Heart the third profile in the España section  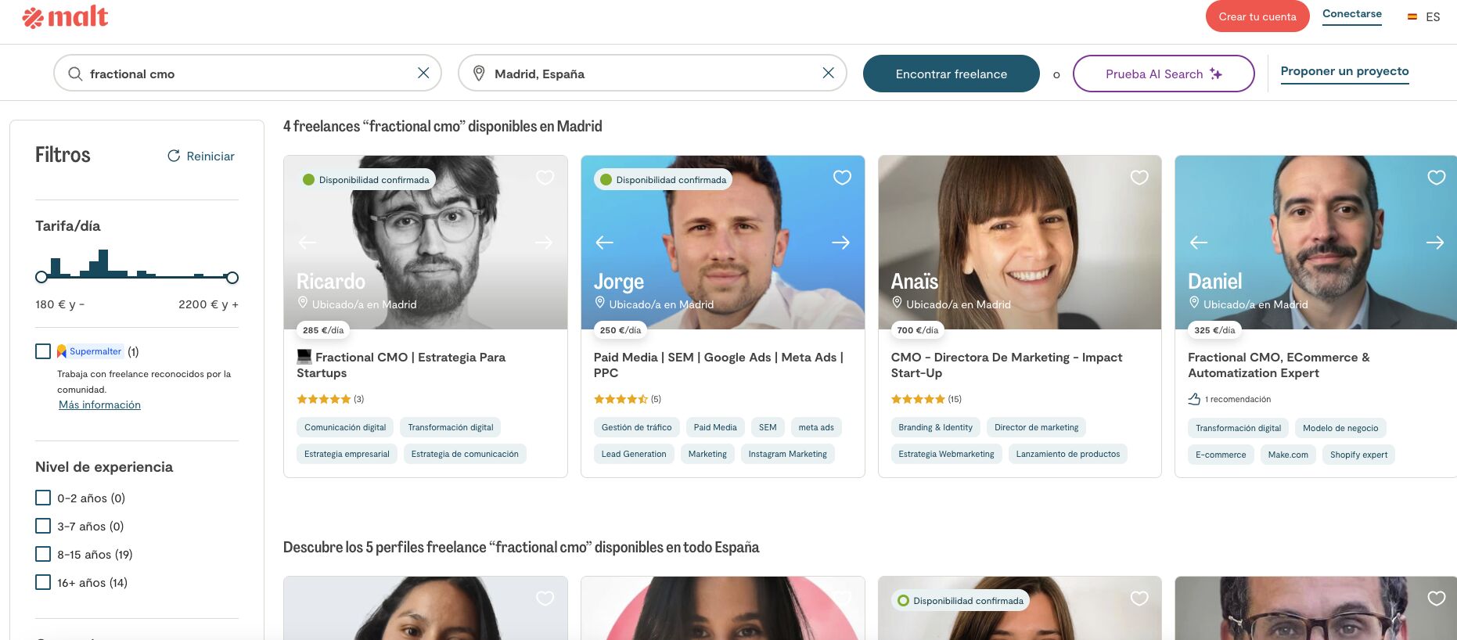point(1139,599)
